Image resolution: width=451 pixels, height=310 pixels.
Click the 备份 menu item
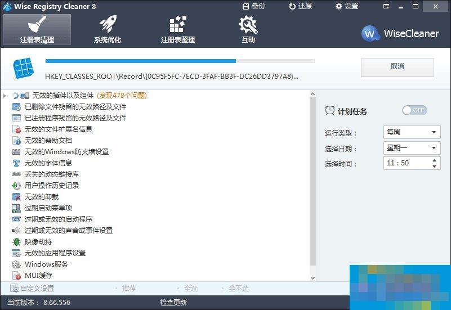253,6
